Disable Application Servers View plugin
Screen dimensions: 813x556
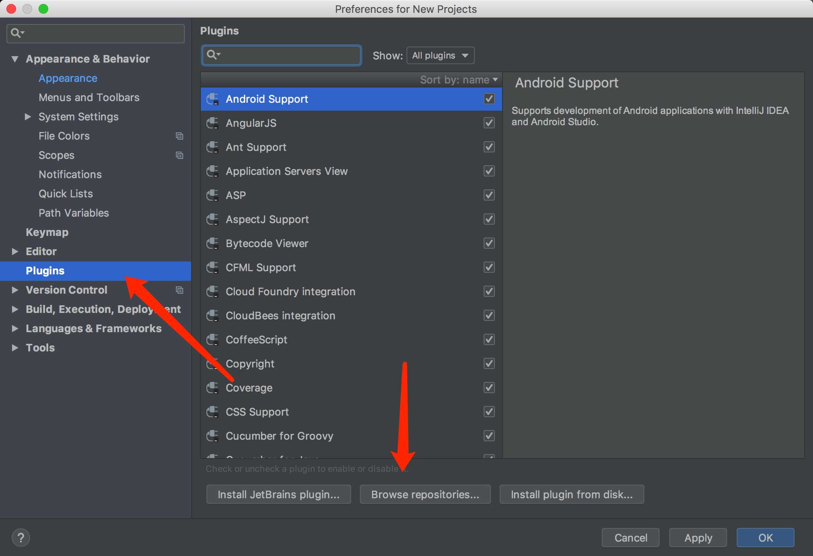[x=489, y=171]
